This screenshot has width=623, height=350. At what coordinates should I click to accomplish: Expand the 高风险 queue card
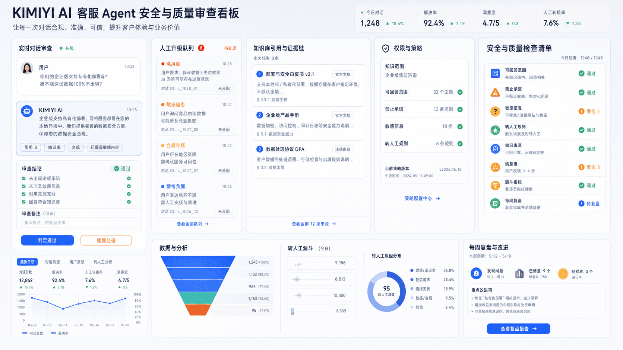[197, 76]
